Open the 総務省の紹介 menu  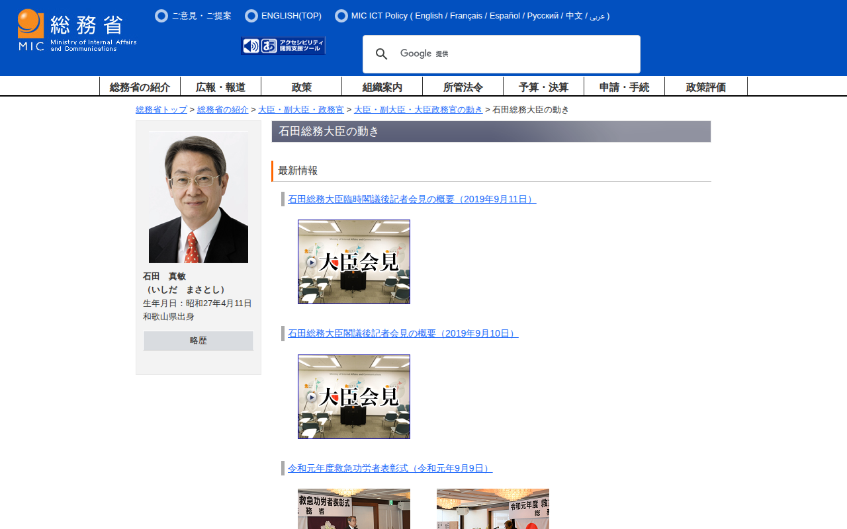coord(140,87)
